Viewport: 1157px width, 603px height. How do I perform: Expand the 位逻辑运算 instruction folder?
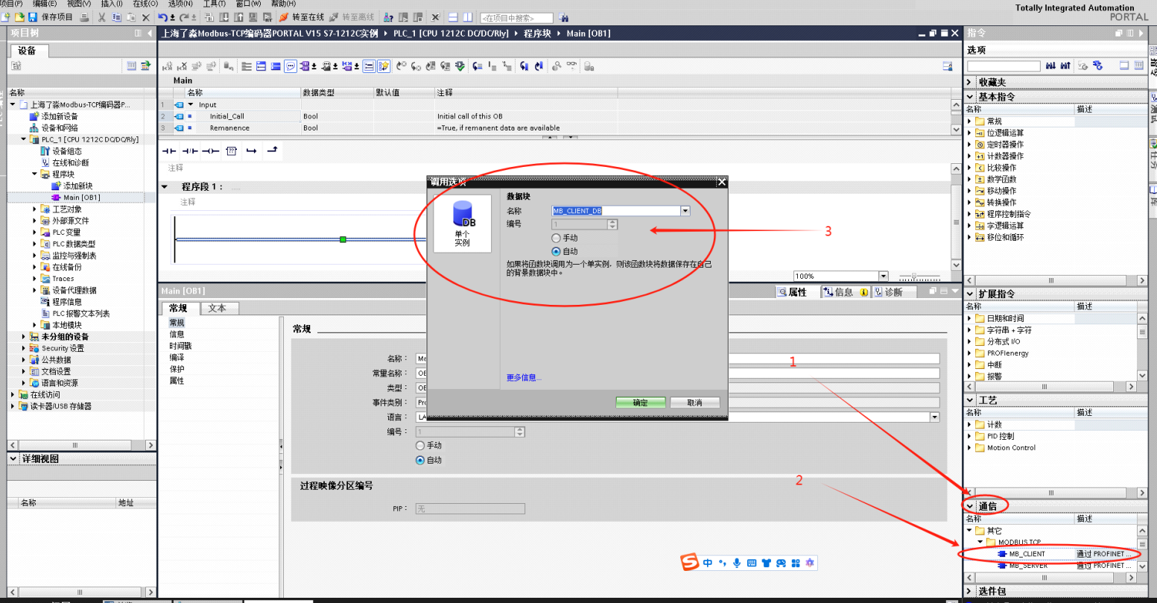tap(970, 133)
